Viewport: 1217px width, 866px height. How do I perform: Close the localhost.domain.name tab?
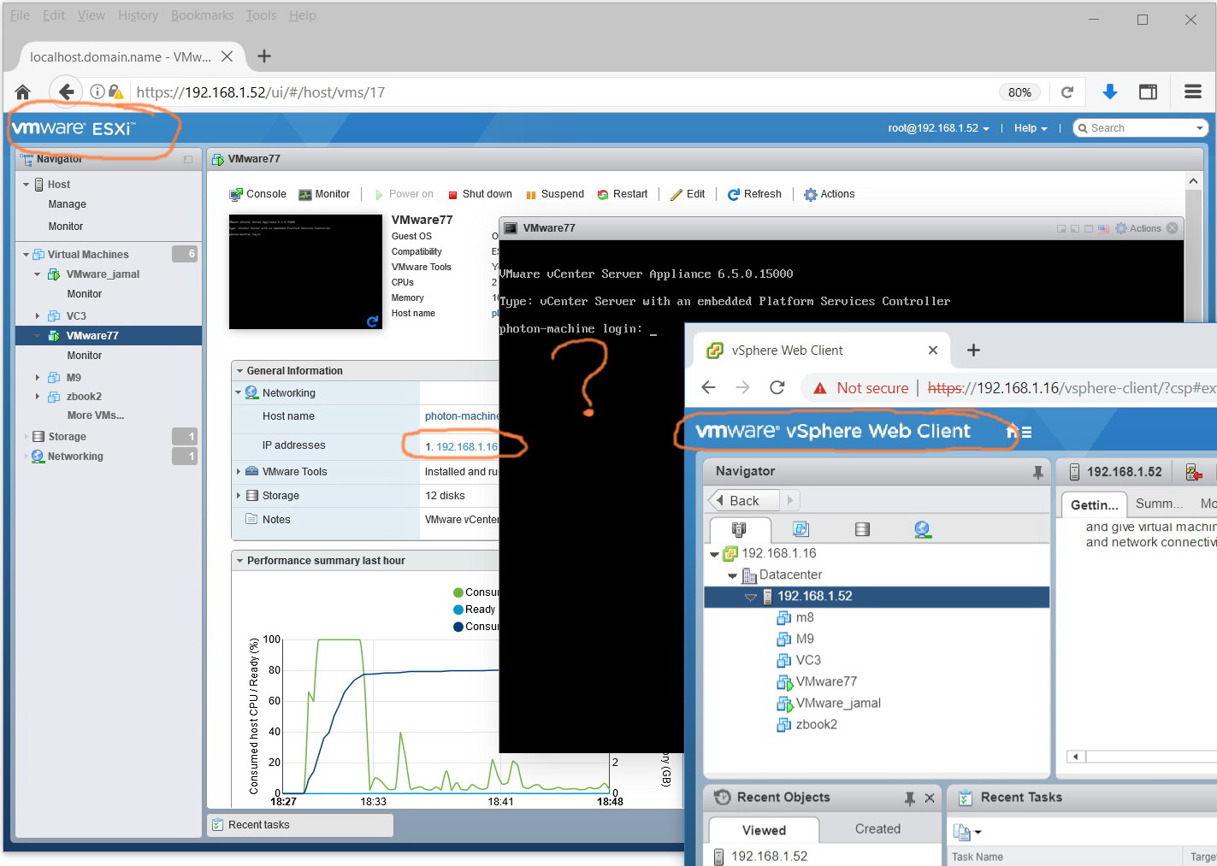click(x=227, y=56)
